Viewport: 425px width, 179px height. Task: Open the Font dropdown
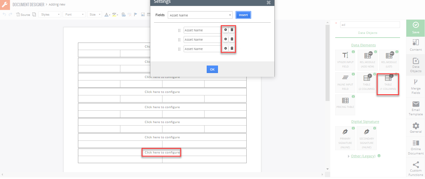point(74,15)
